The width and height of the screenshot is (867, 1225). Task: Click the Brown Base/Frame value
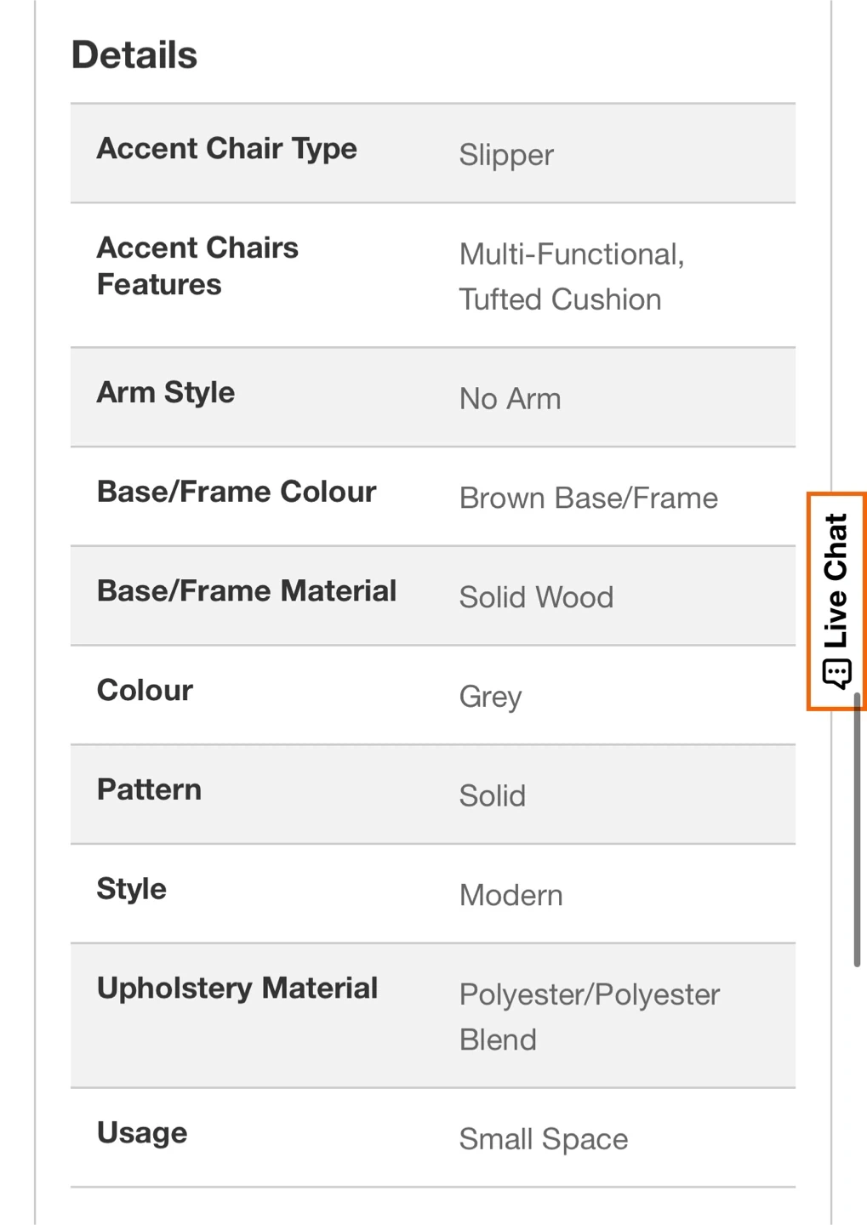(589, 499)
